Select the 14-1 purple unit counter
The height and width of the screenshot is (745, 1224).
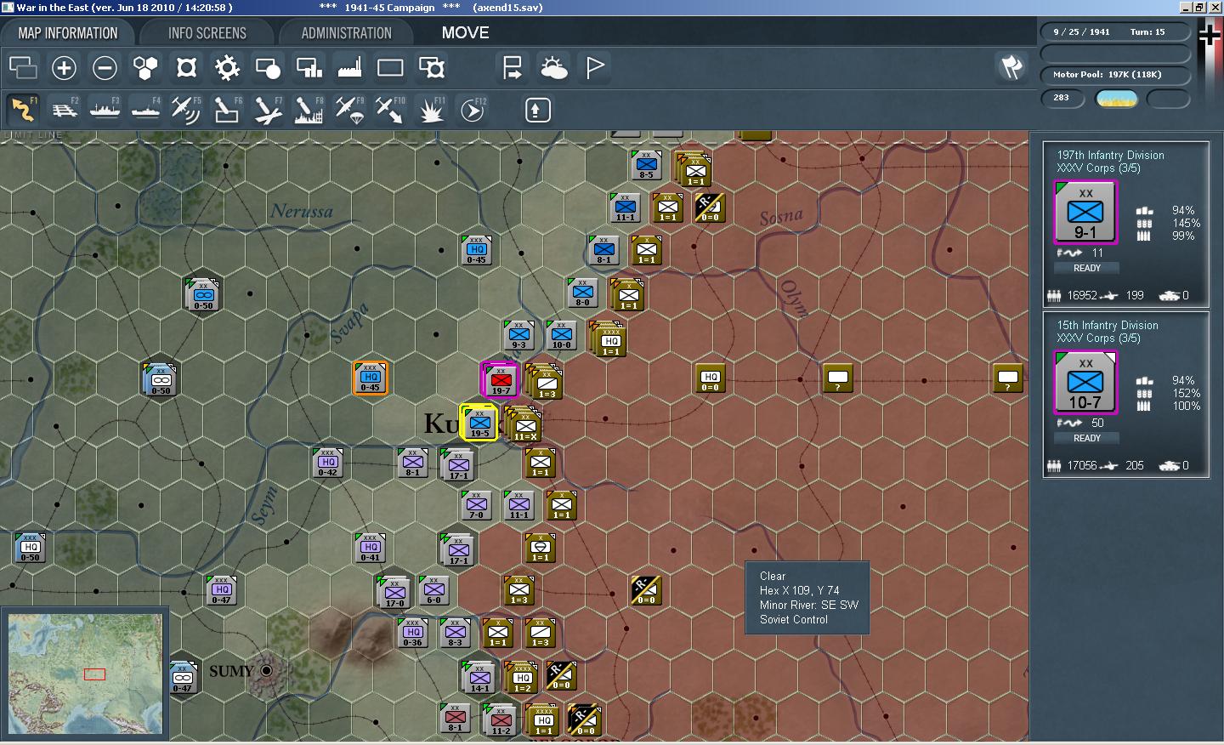(x=479, y=678)
